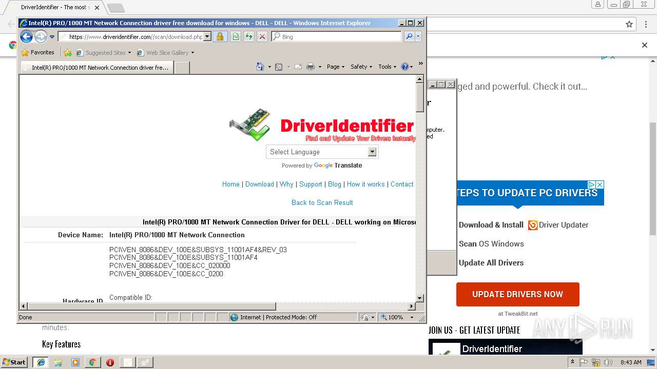Image resolution: width=657 pixels, height=369 pixels.
Task: Click the Read Mail icon
Action: (x=298, y=67)
